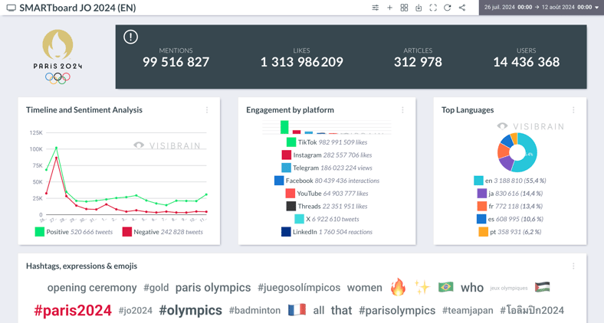The width and height of the screenshot is (604, 323).
Task: Toggle the Telegram legend color square
Action: click(286, 168)
